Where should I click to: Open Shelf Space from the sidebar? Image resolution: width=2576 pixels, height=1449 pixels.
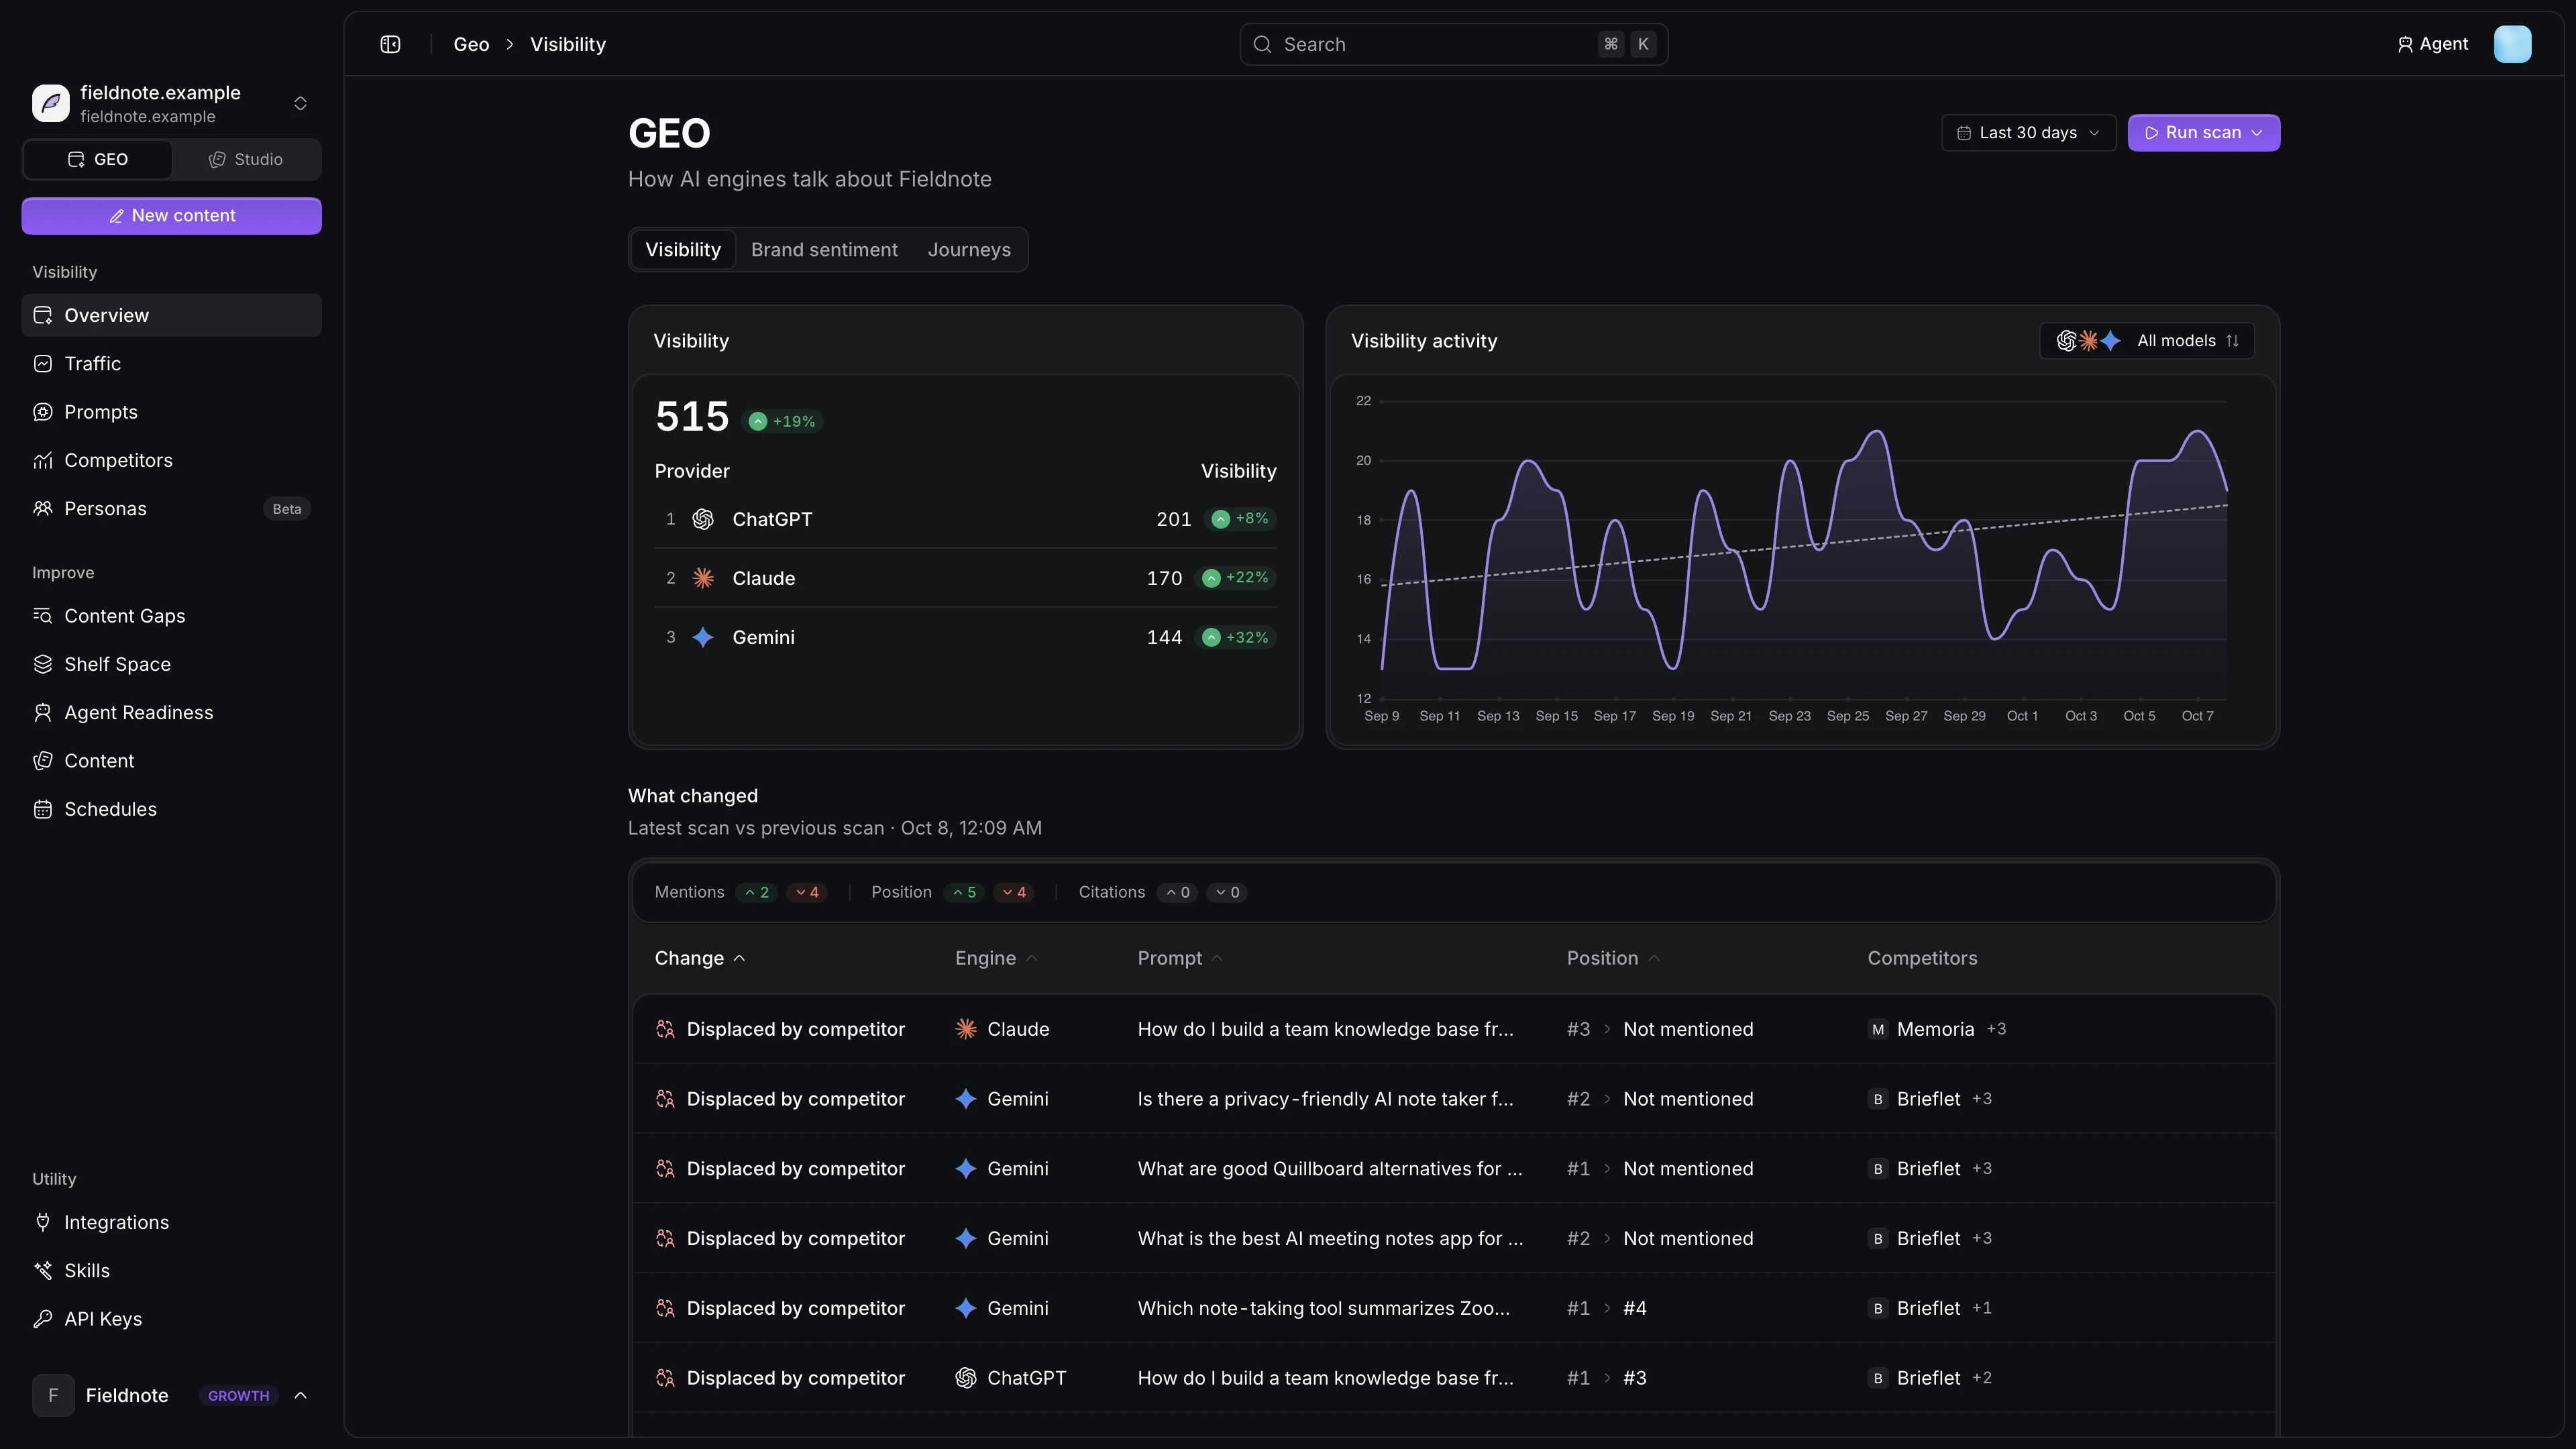pyautogui.click(x=171, y=664)
